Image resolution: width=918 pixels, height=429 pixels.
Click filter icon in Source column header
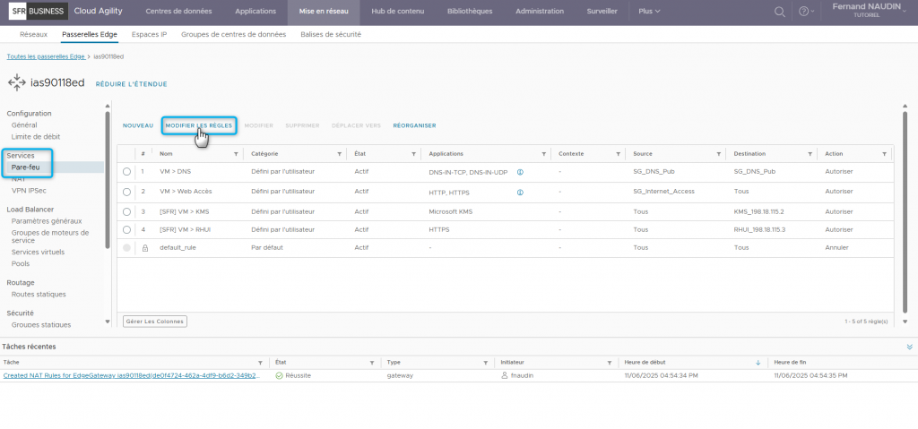[x=717, y=154]
